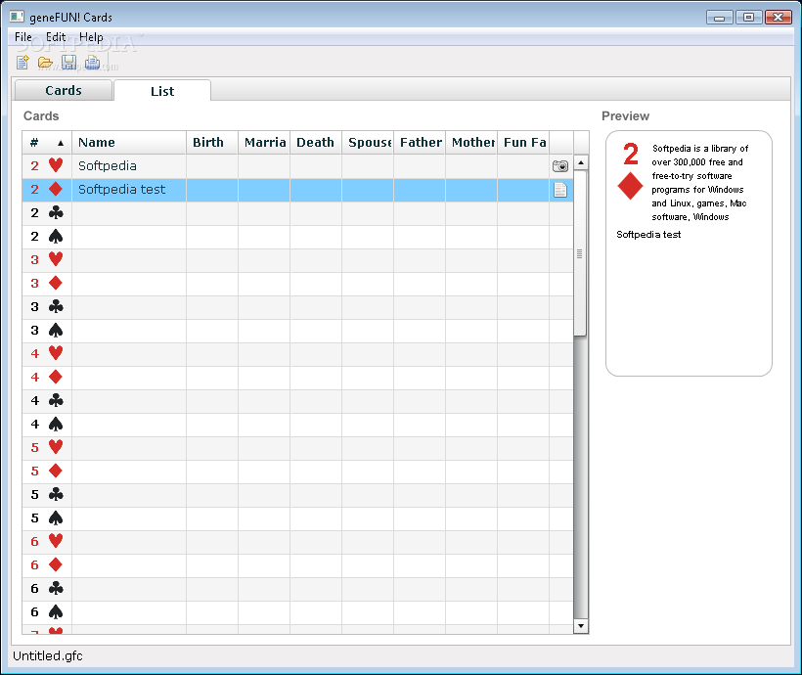Click the diamond suit icon of card 6

pos(56,565)
